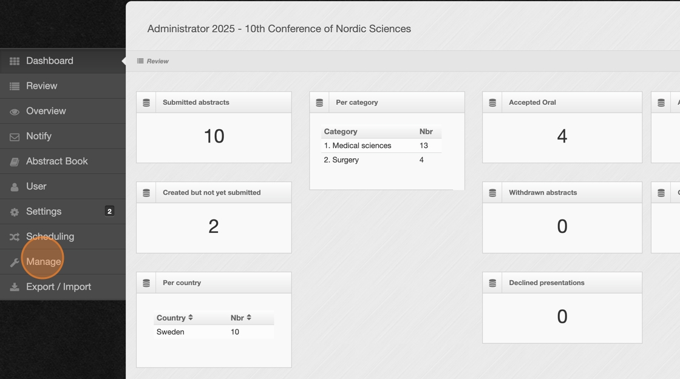Open the Manage menu item
Image resolution: width=680 pixels, height=379 pixels.
tap(43, 261)
